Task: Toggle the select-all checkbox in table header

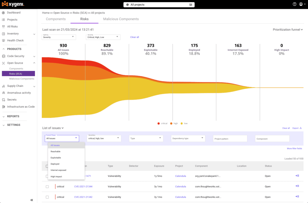Action: coord(47,166)
